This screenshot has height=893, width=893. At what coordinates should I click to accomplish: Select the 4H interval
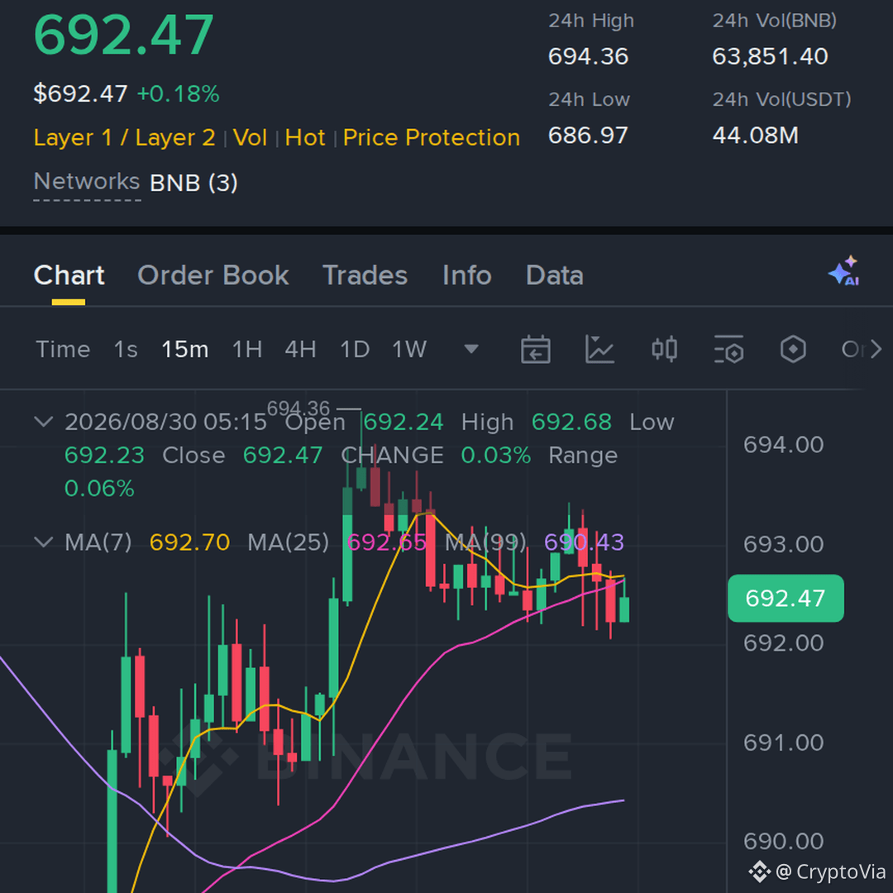[301, 349]
